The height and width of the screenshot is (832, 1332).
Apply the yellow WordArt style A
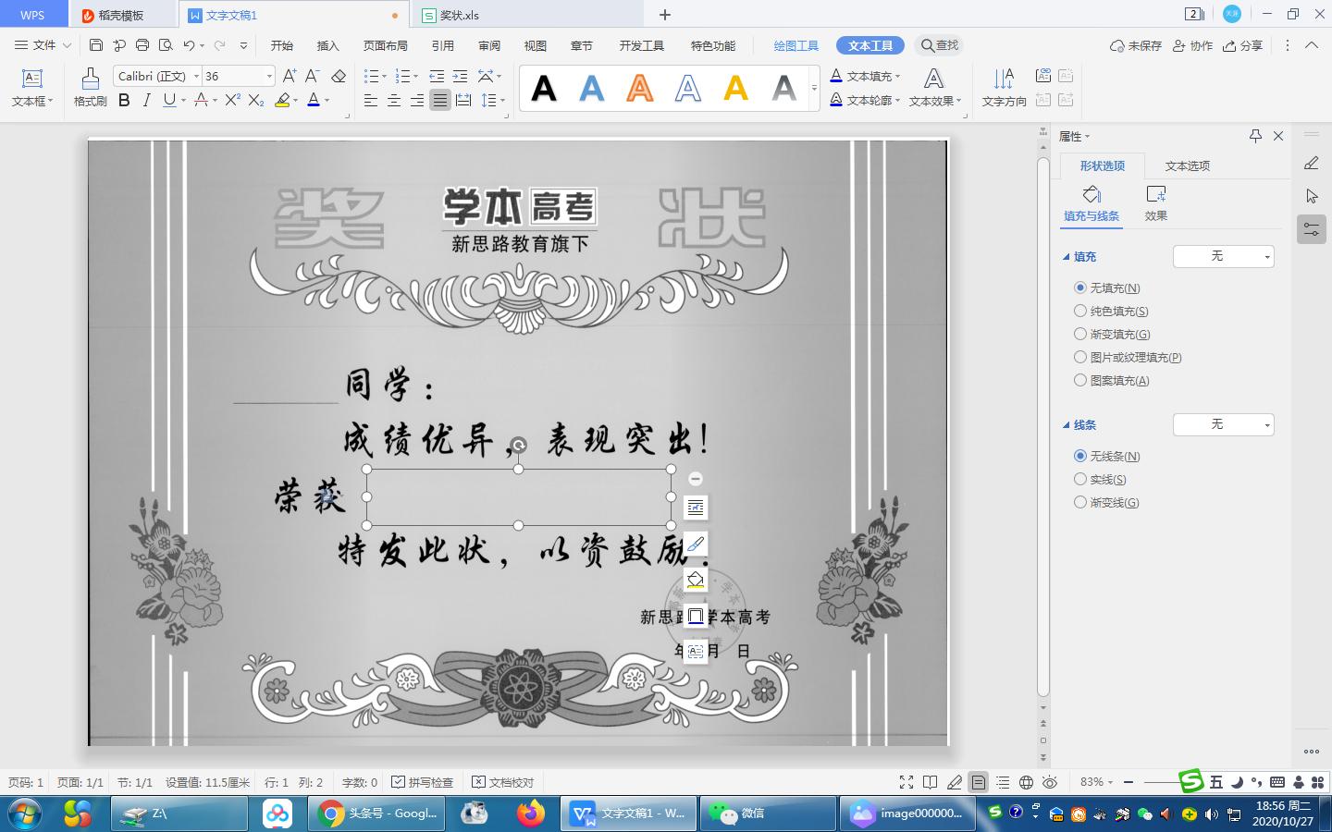tap(736, 89)
